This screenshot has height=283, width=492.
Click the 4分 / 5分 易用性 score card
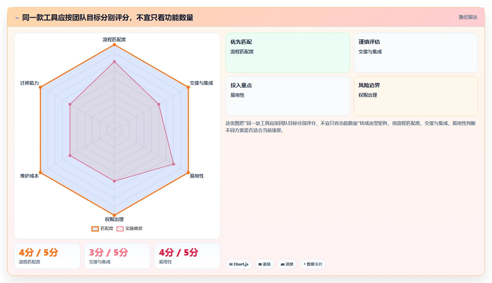187,256
